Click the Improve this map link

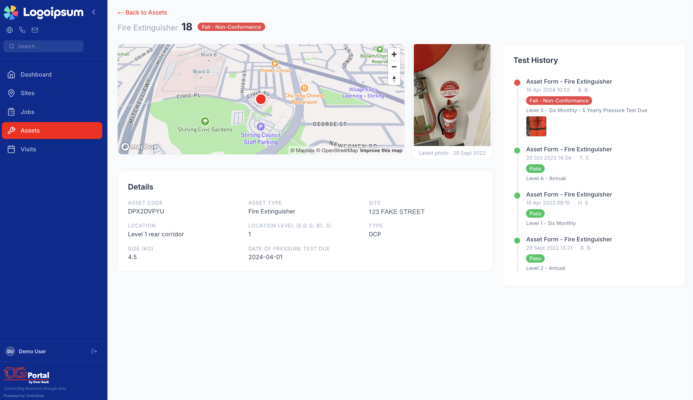point(381,151)
